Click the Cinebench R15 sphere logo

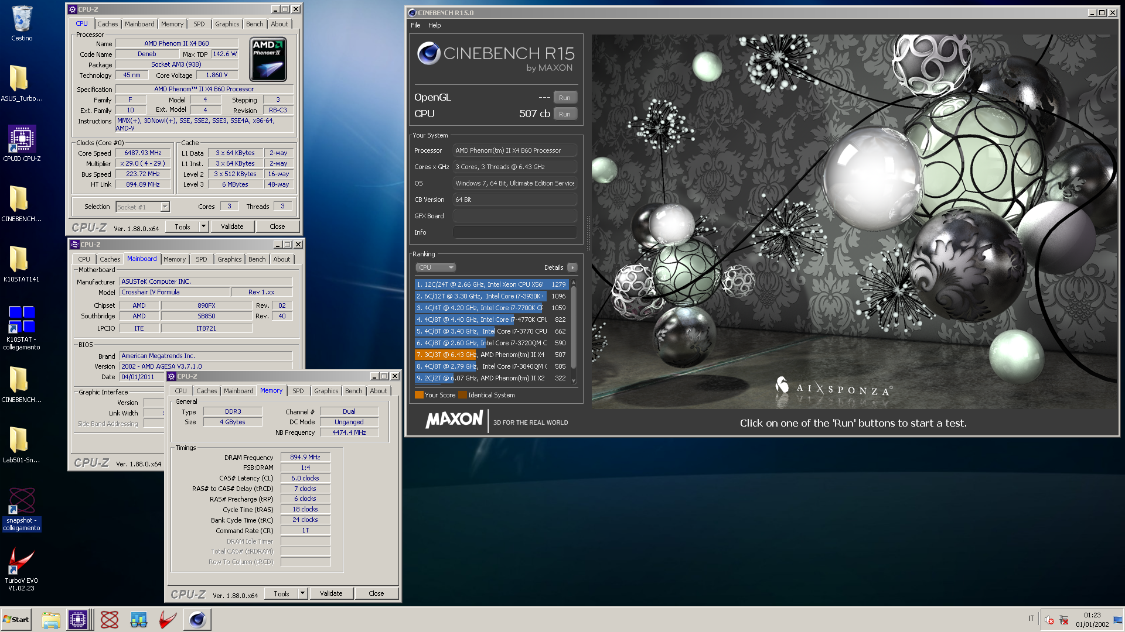click(429, 53)
